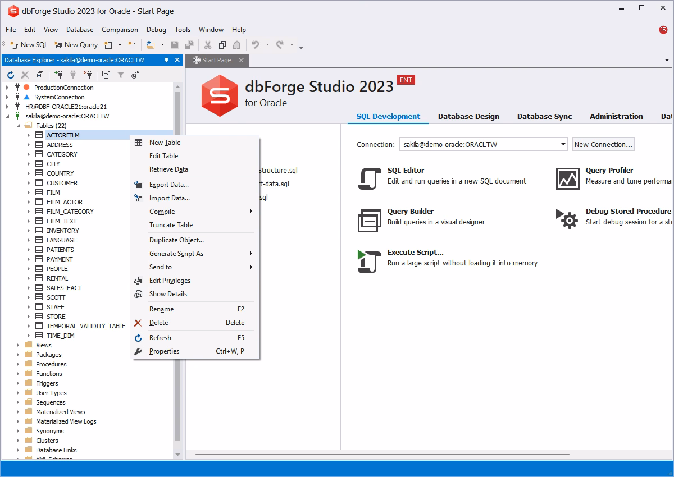Click Collapse All icon in Database Explorer
674x477 pixels.
(40, 75)
